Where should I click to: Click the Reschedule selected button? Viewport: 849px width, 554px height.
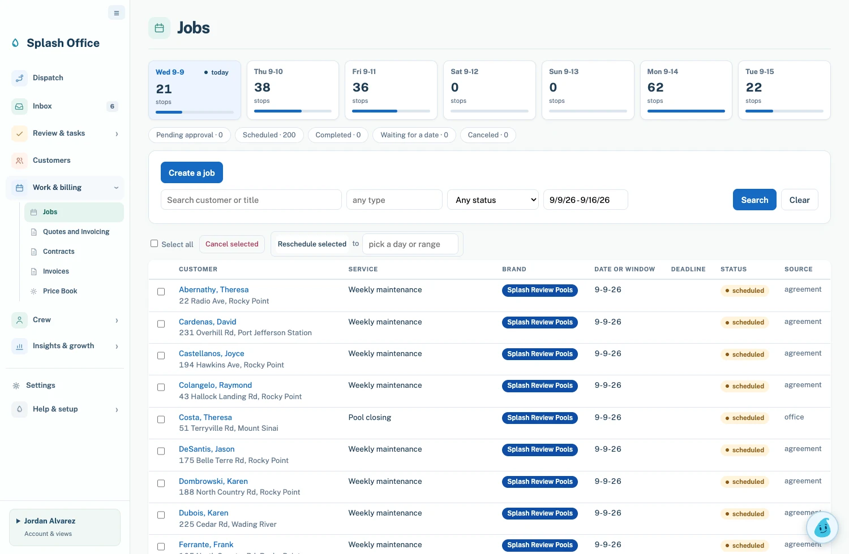click(x=312, y=244)
